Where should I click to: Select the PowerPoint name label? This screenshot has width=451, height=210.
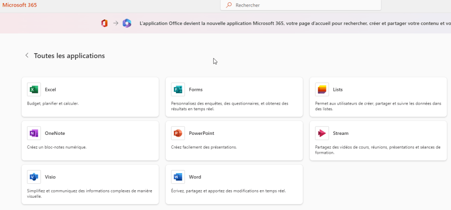[201, 133]
